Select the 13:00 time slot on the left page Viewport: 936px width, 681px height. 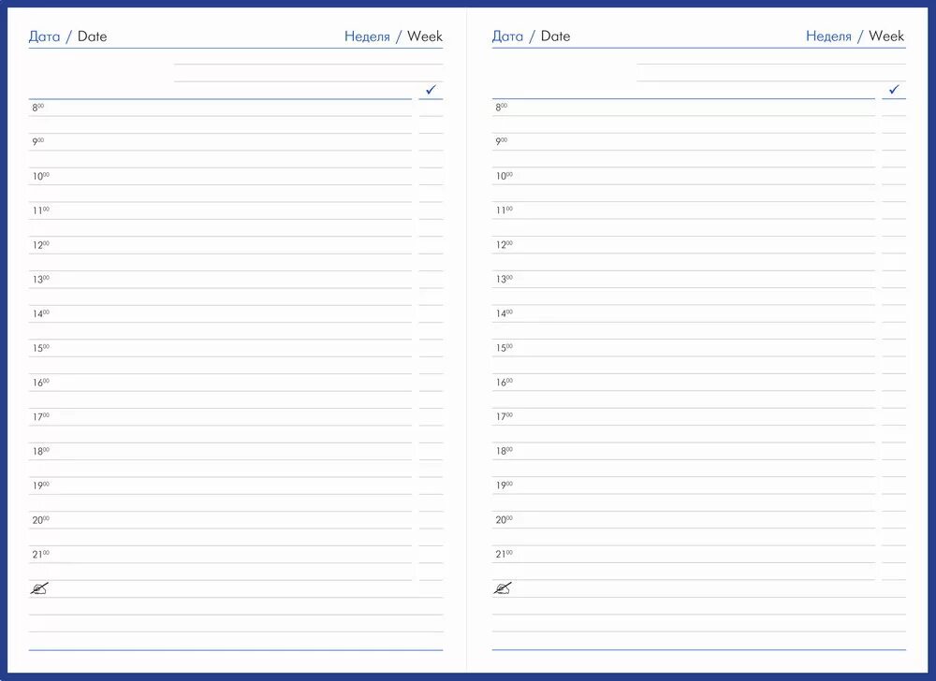pyautogui.click(x=40, y=279)
